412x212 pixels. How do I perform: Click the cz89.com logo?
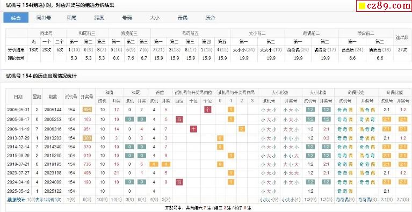(384, 6)
